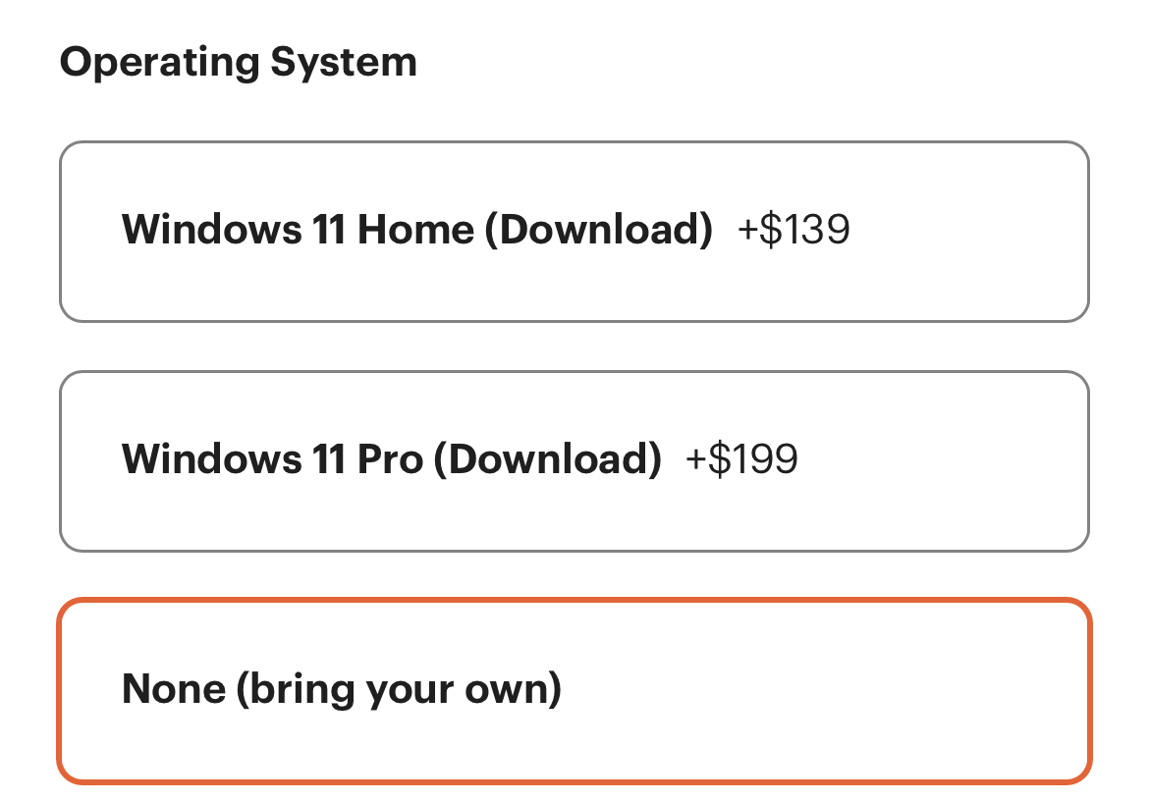The image size is (1149, 802).
Task: Click "(Download)" in the Windows Pro option
Action: point(548,459)
